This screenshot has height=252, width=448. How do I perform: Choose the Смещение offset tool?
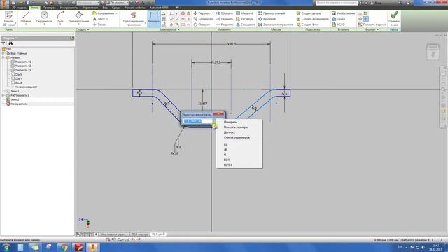click(x=245, y=24)
